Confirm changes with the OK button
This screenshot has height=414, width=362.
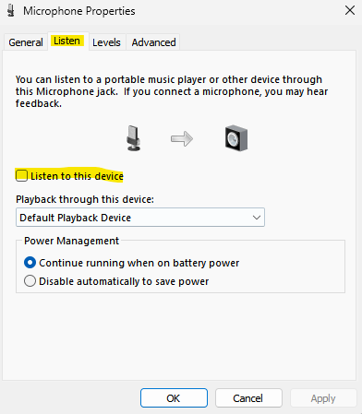174,398
